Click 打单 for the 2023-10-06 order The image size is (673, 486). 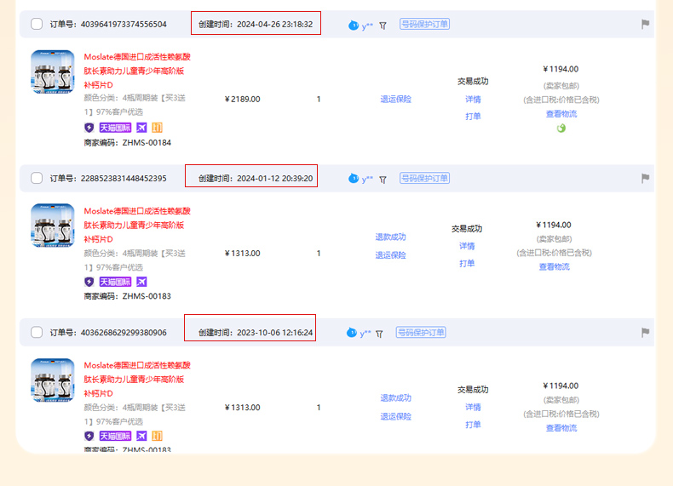click(x=473, y=425)
